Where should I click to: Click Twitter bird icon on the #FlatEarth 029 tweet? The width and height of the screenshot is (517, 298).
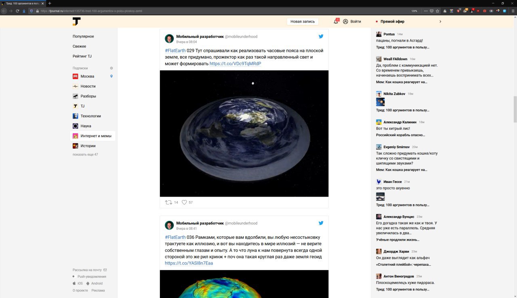[x=321, y=36]
